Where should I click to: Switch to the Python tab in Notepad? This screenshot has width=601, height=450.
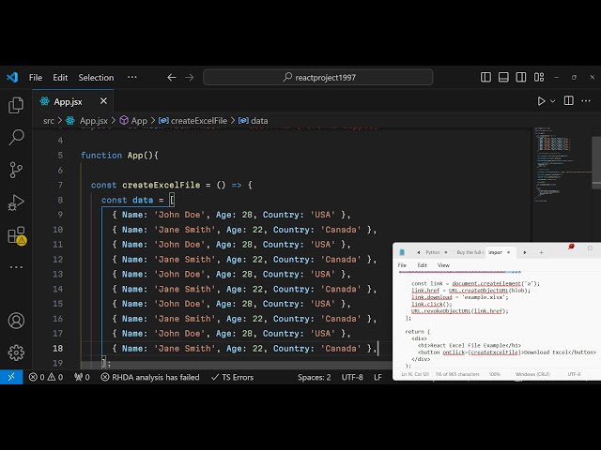pos(431,252)
